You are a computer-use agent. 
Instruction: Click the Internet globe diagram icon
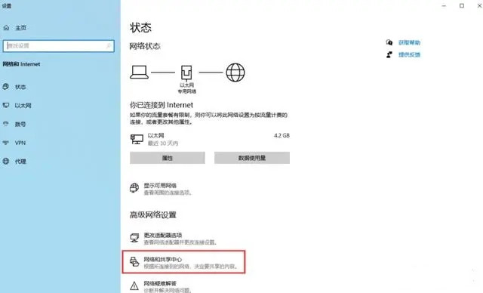coord(235,72)
